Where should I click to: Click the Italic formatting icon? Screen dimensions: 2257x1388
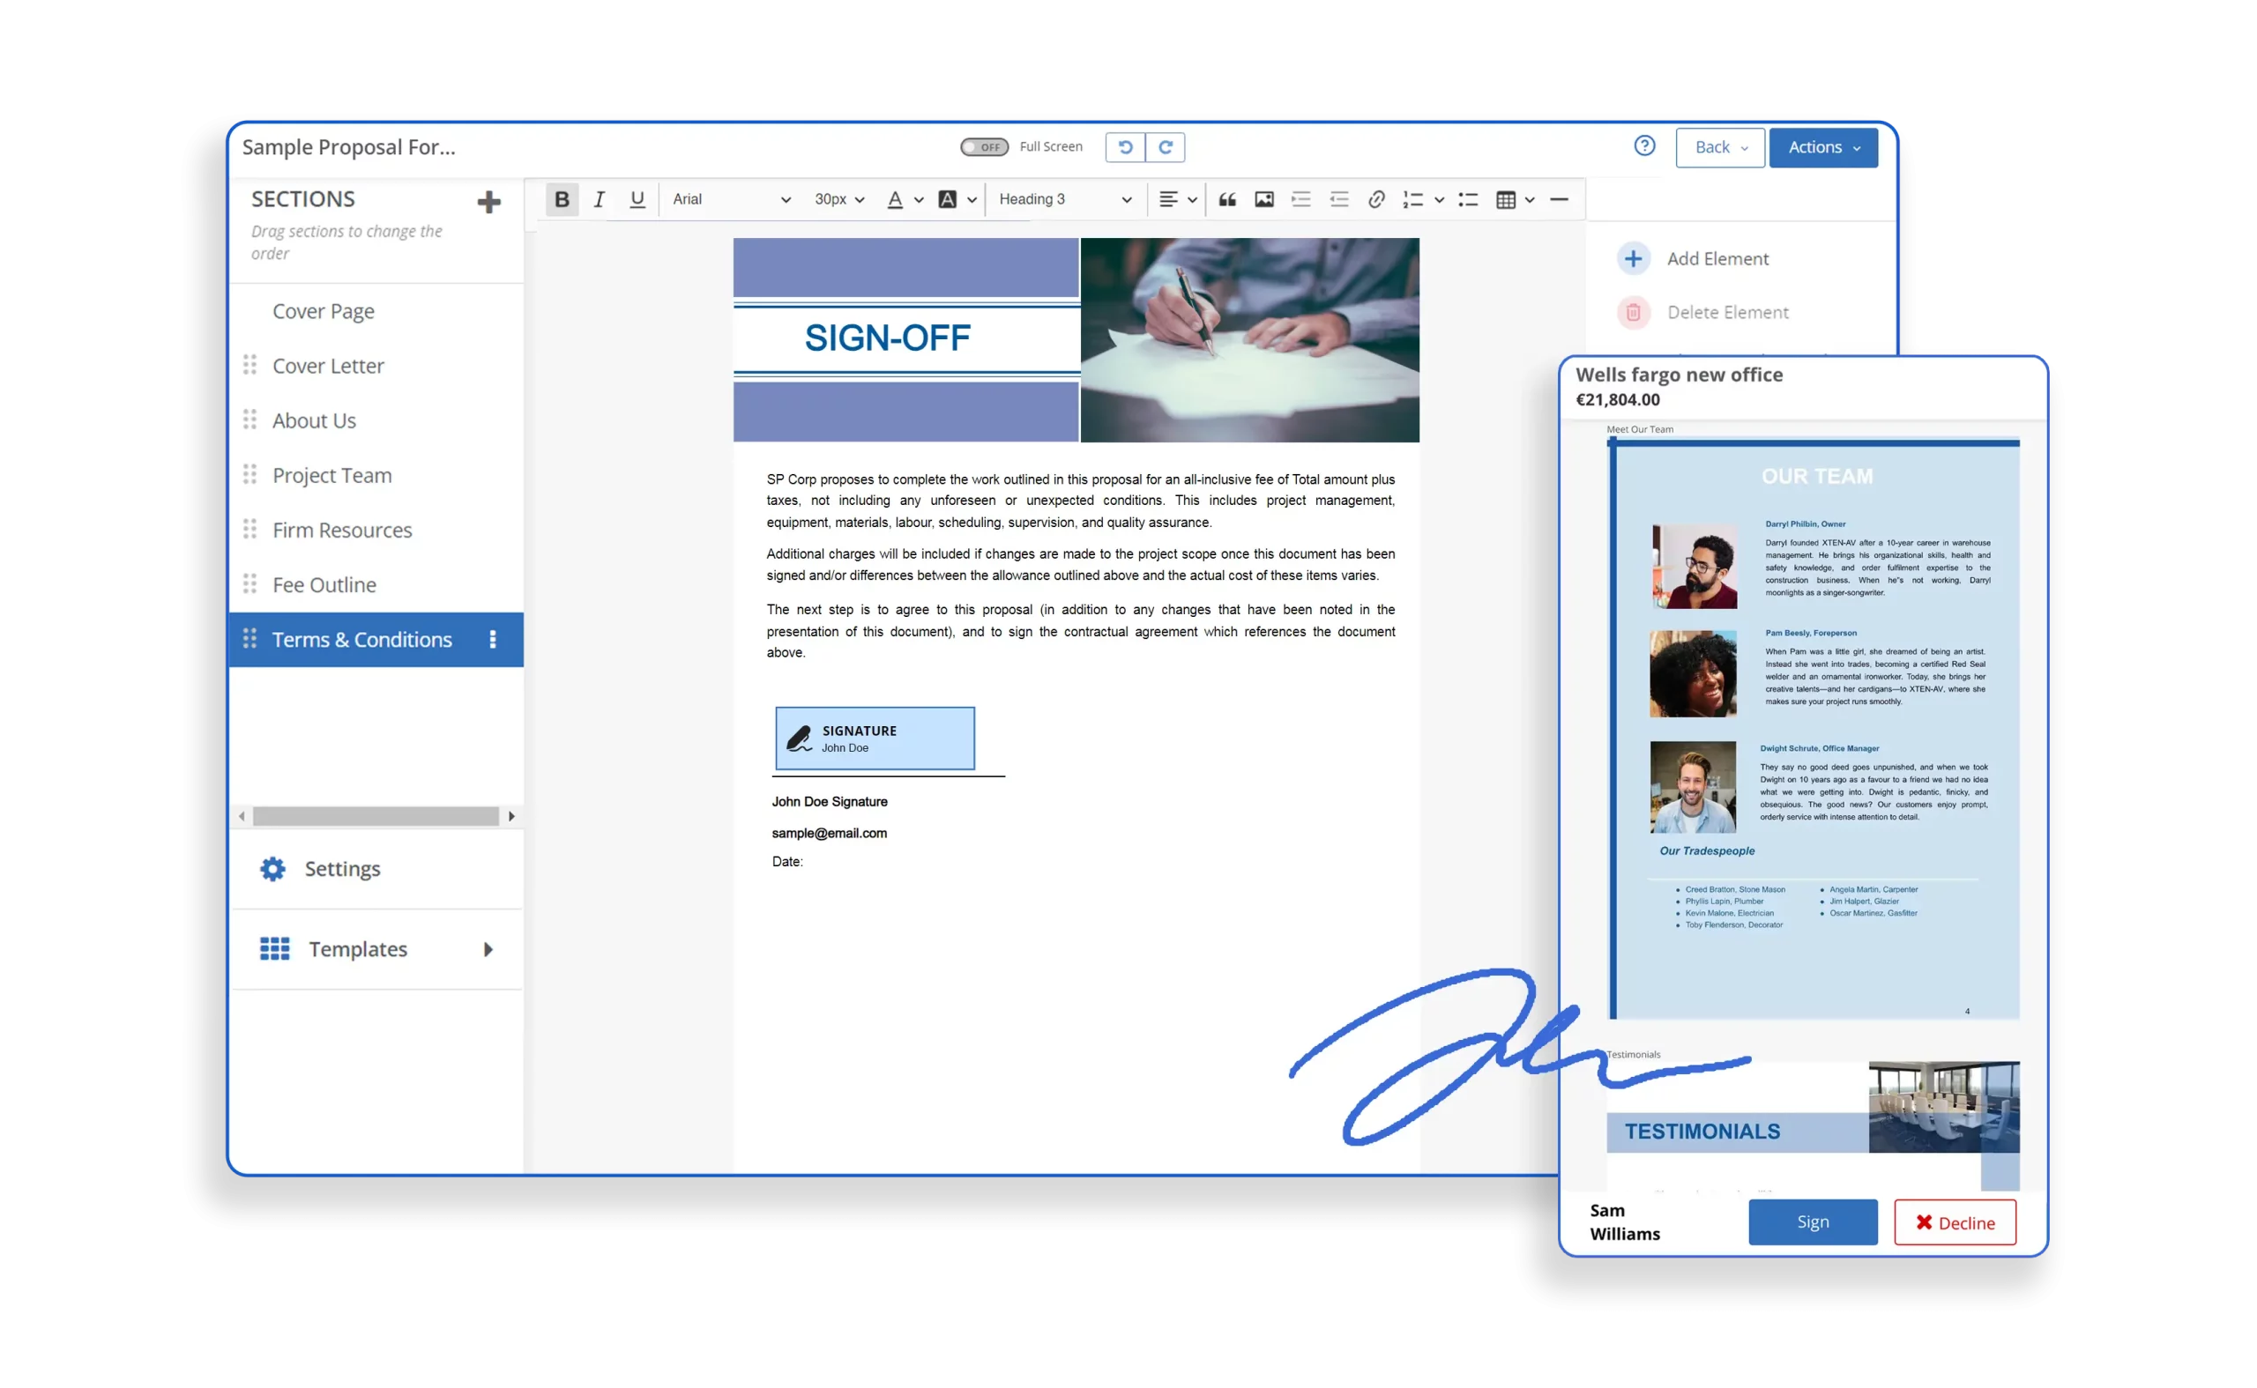(x=597, y=198)
